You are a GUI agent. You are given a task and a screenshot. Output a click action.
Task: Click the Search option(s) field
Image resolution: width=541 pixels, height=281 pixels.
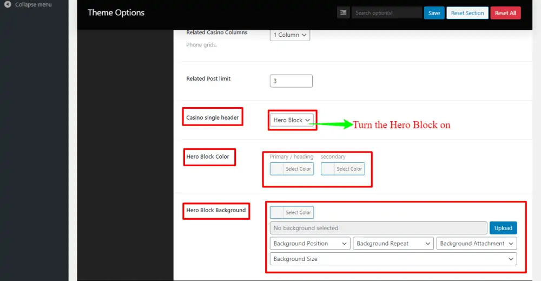point(386,13)
